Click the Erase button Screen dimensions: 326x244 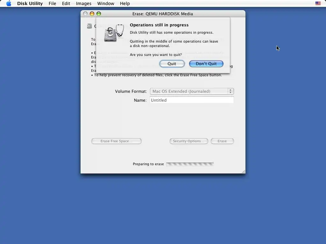point(222,141)
